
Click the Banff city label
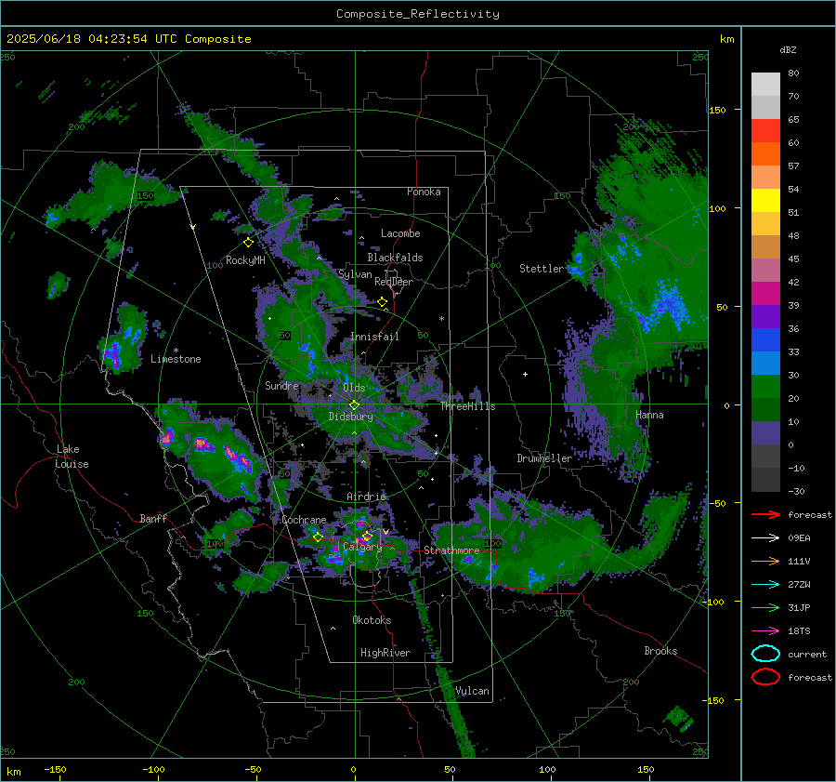pos(153,518)
